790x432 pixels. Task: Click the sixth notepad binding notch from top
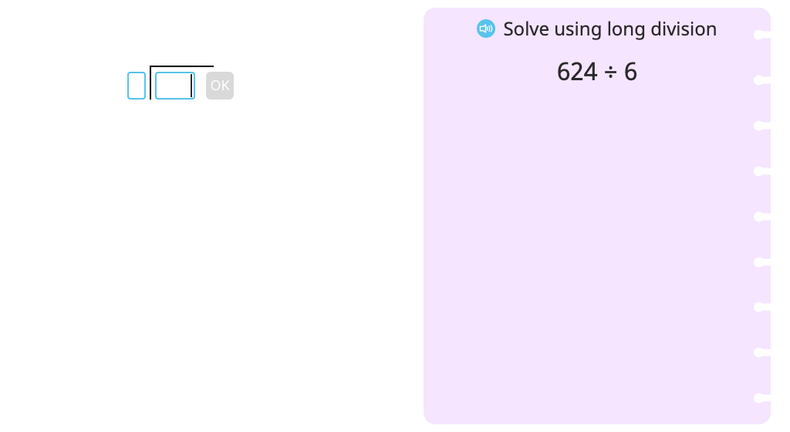(x=761, y=262)
